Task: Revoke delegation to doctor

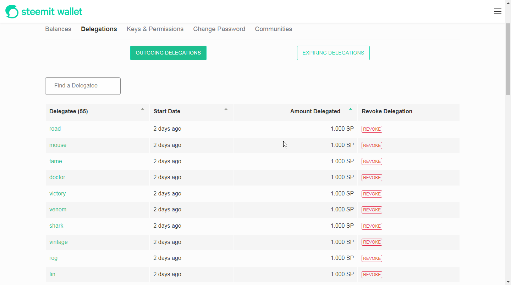Action: click(x=372, y=178)
